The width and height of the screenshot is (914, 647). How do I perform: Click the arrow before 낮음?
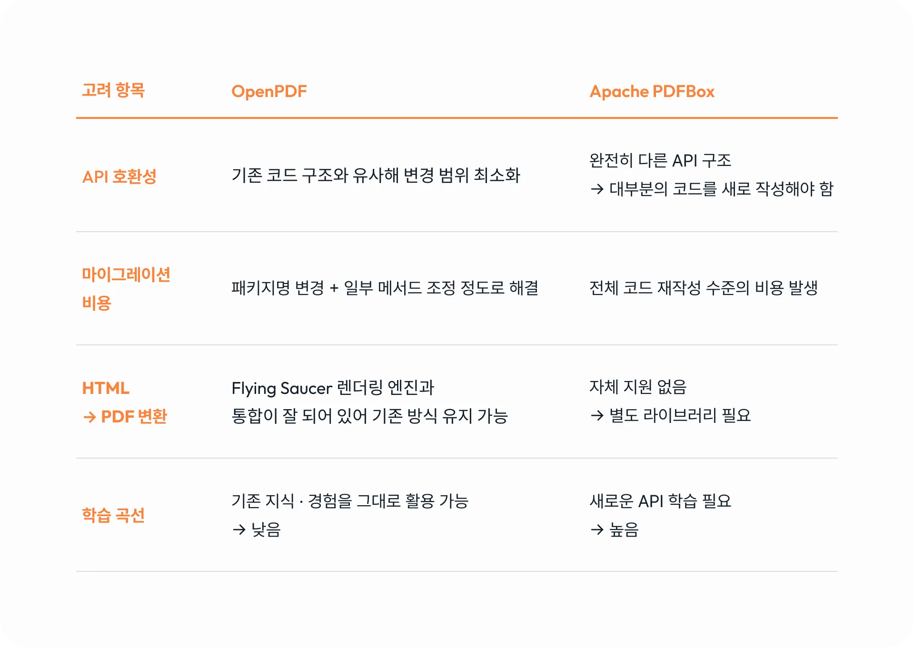[239, 529]
